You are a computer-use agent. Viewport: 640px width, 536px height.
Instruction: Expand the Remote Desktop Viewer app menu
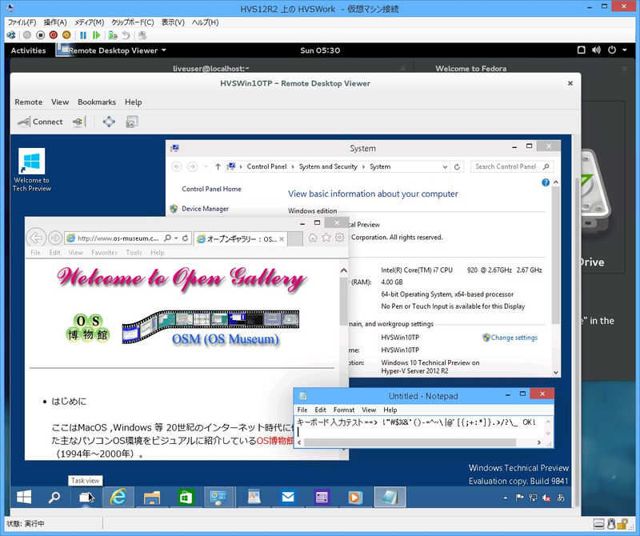(117, 50)
